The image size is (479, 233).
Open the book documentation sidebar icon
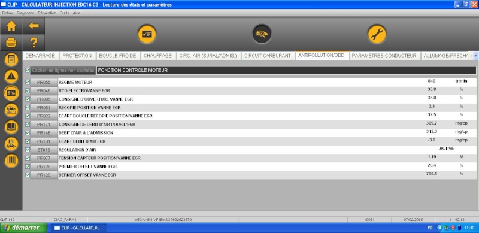coord(11,127)
